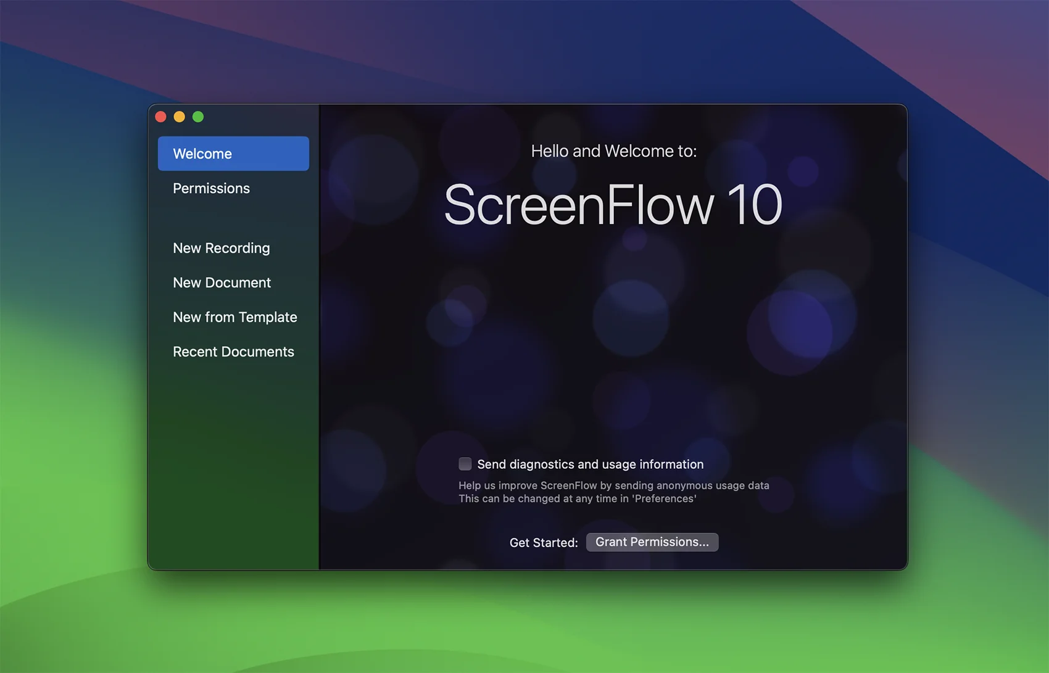Enable Send diagnostics and usage information checkbox

465,464
